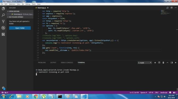This screenshot has height=99, width=178.
Task: Click the 'UTF-8' encoding status entry
Action: [x=151, y=92]
